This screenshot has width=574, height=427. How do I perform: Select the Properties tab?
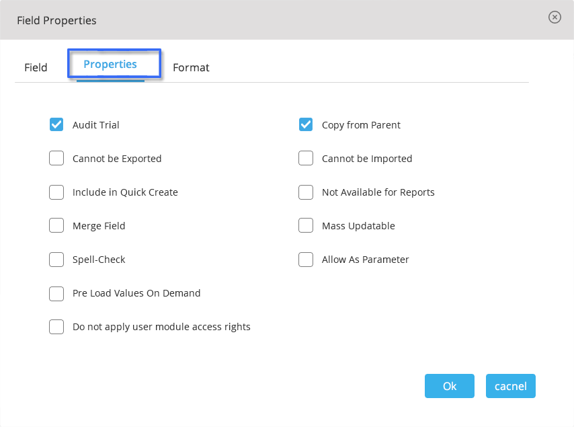pos(110,64)
